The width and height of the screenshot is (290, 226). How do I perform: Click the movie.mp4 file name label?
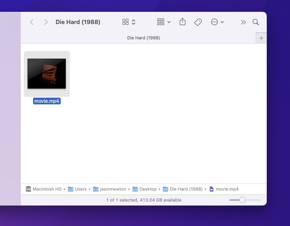[x=47, y=101]
